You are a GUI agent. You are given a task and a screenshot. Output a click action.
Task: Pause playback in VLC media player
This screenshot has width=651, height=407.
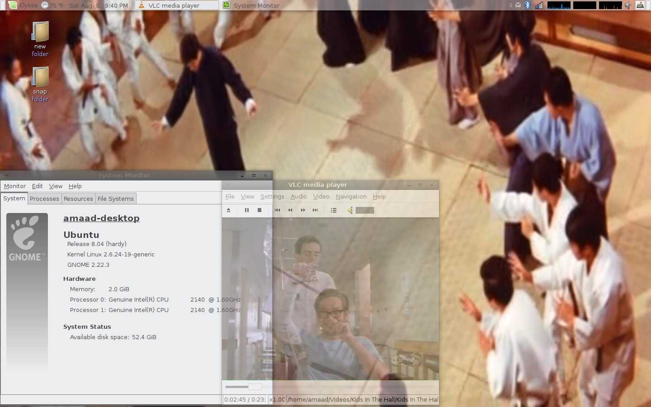tap(247, 210)
